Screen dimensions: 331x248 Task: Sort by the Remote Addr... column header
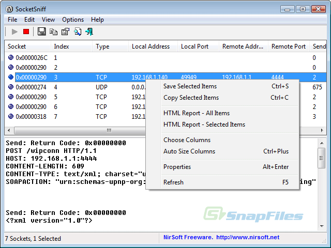click(244, 47)
